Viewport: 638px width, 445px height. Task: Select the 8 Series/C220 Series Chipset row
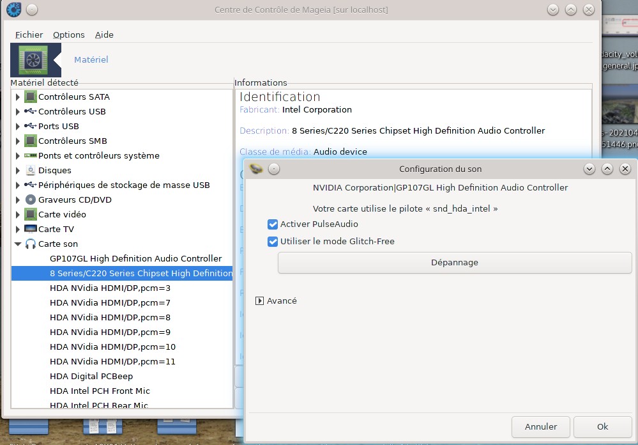122,273
